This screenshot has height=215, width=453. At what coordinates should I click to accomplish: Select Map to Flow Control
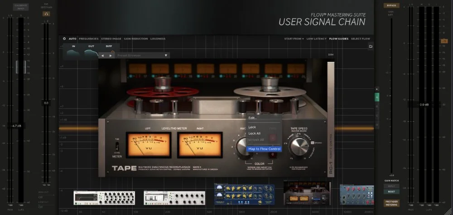tap(264, 149)
